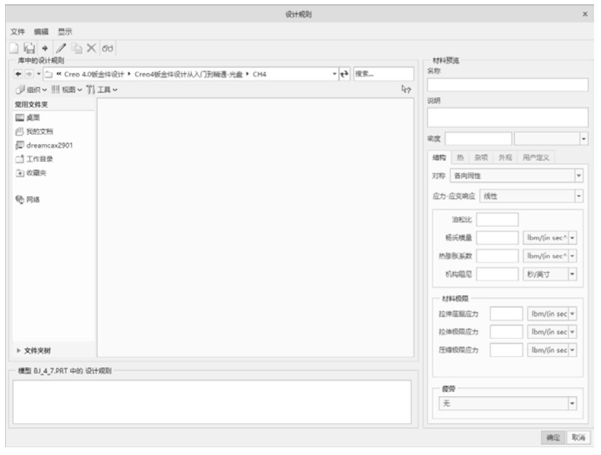
Task: Open 收藏夹 shortcut
Action: click(31, 173)
